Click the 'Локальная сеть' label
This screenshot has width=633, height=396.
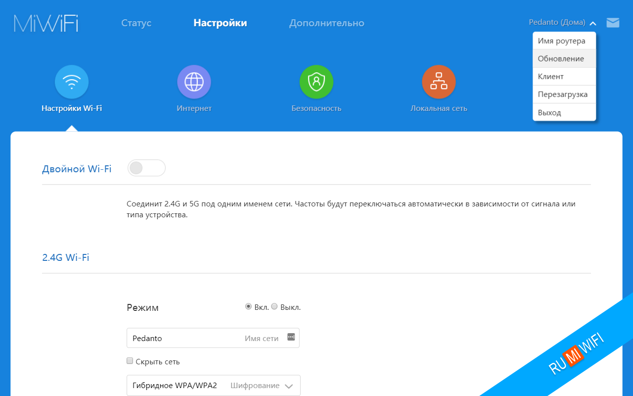[x=439, y=108]
